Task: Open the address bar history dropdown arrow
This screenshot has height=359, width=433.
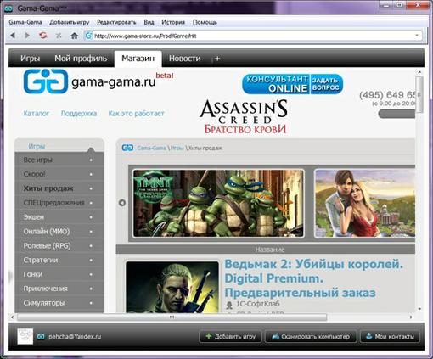Action: coord(417,36)
